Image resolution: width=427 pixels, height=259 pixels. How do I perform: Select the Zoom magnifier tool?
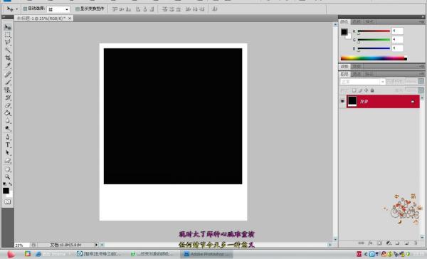[x=8, y=176]
